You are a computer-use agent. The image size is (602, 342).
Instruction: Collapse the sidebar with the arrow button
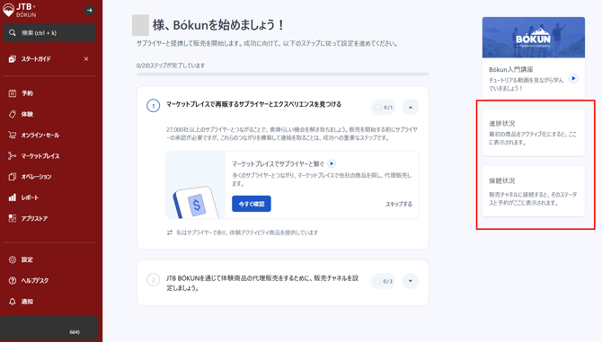[x=90, y=11]
